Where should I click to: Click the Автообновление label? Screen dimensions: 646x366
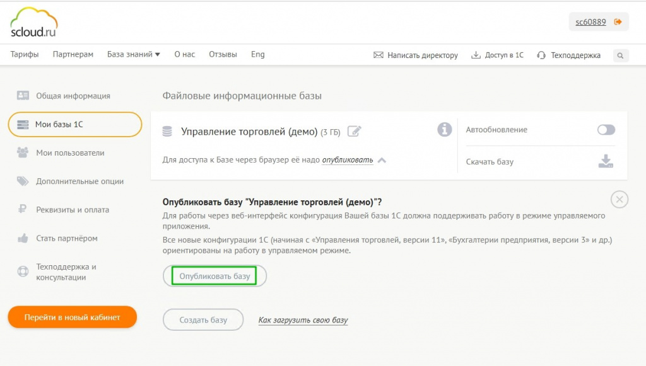tap(496, 130)
